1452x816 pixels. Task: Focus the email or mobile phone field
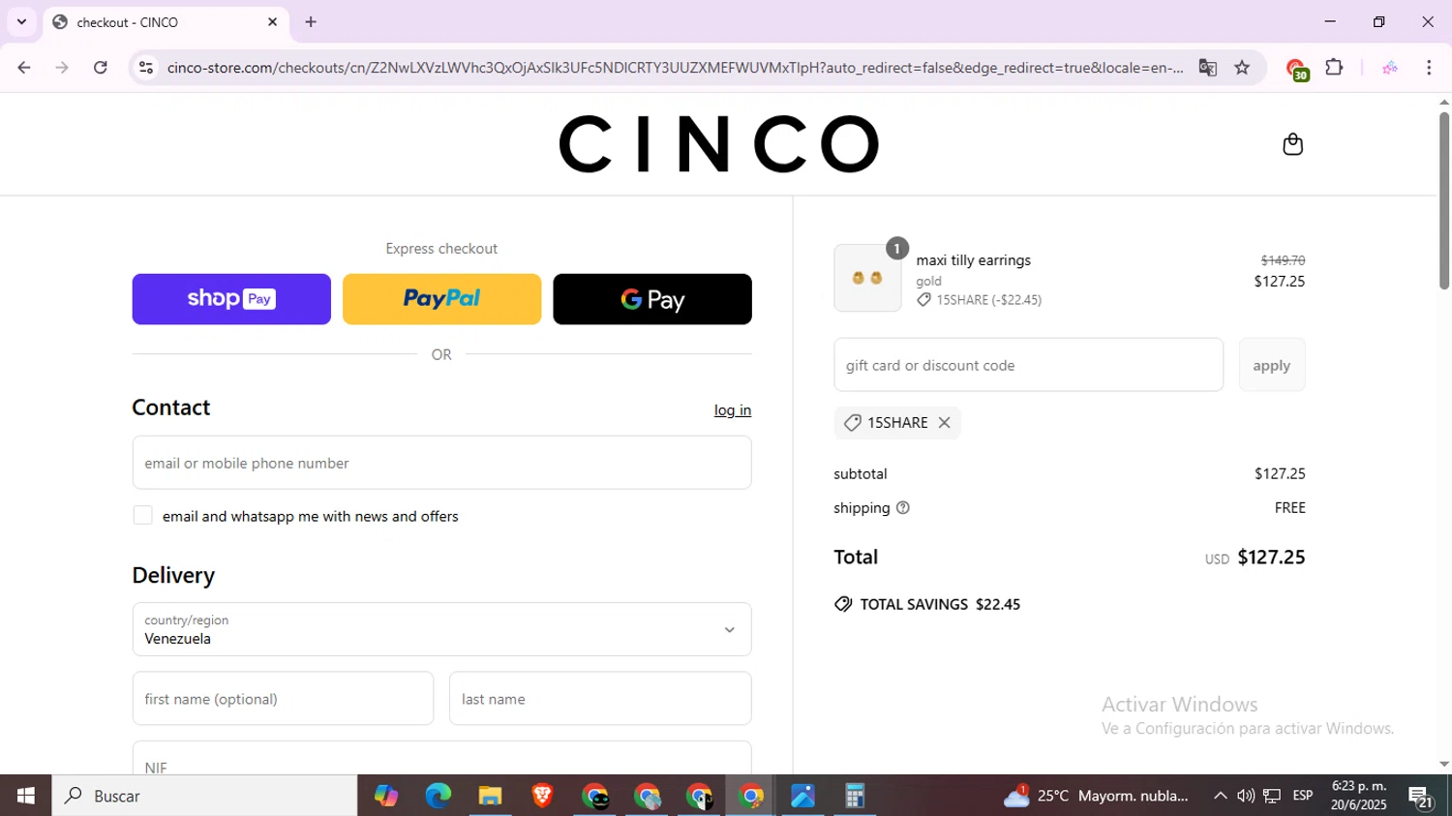441,463
